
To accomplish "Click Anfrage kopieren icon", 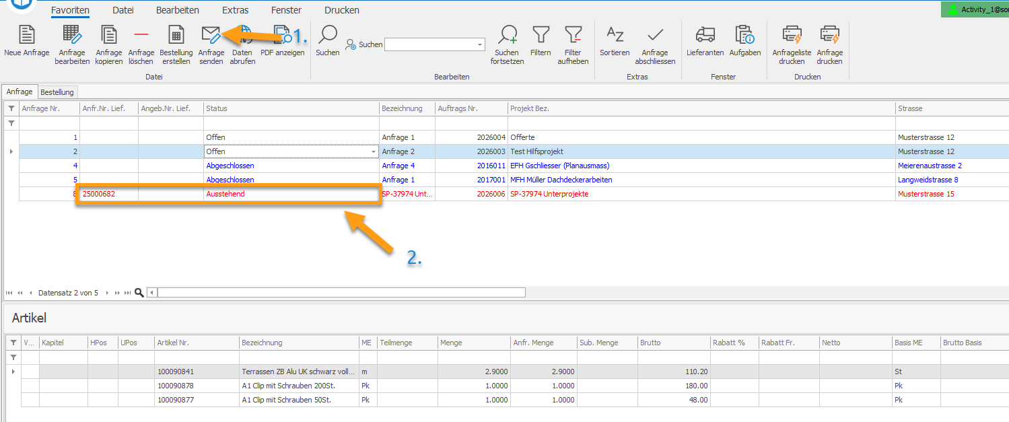I will pos(108,34).
